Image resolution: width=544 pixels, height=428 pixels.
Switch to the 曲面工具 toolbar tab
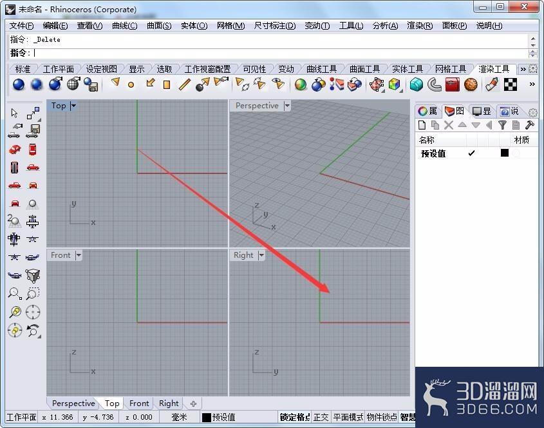[364, 69]
